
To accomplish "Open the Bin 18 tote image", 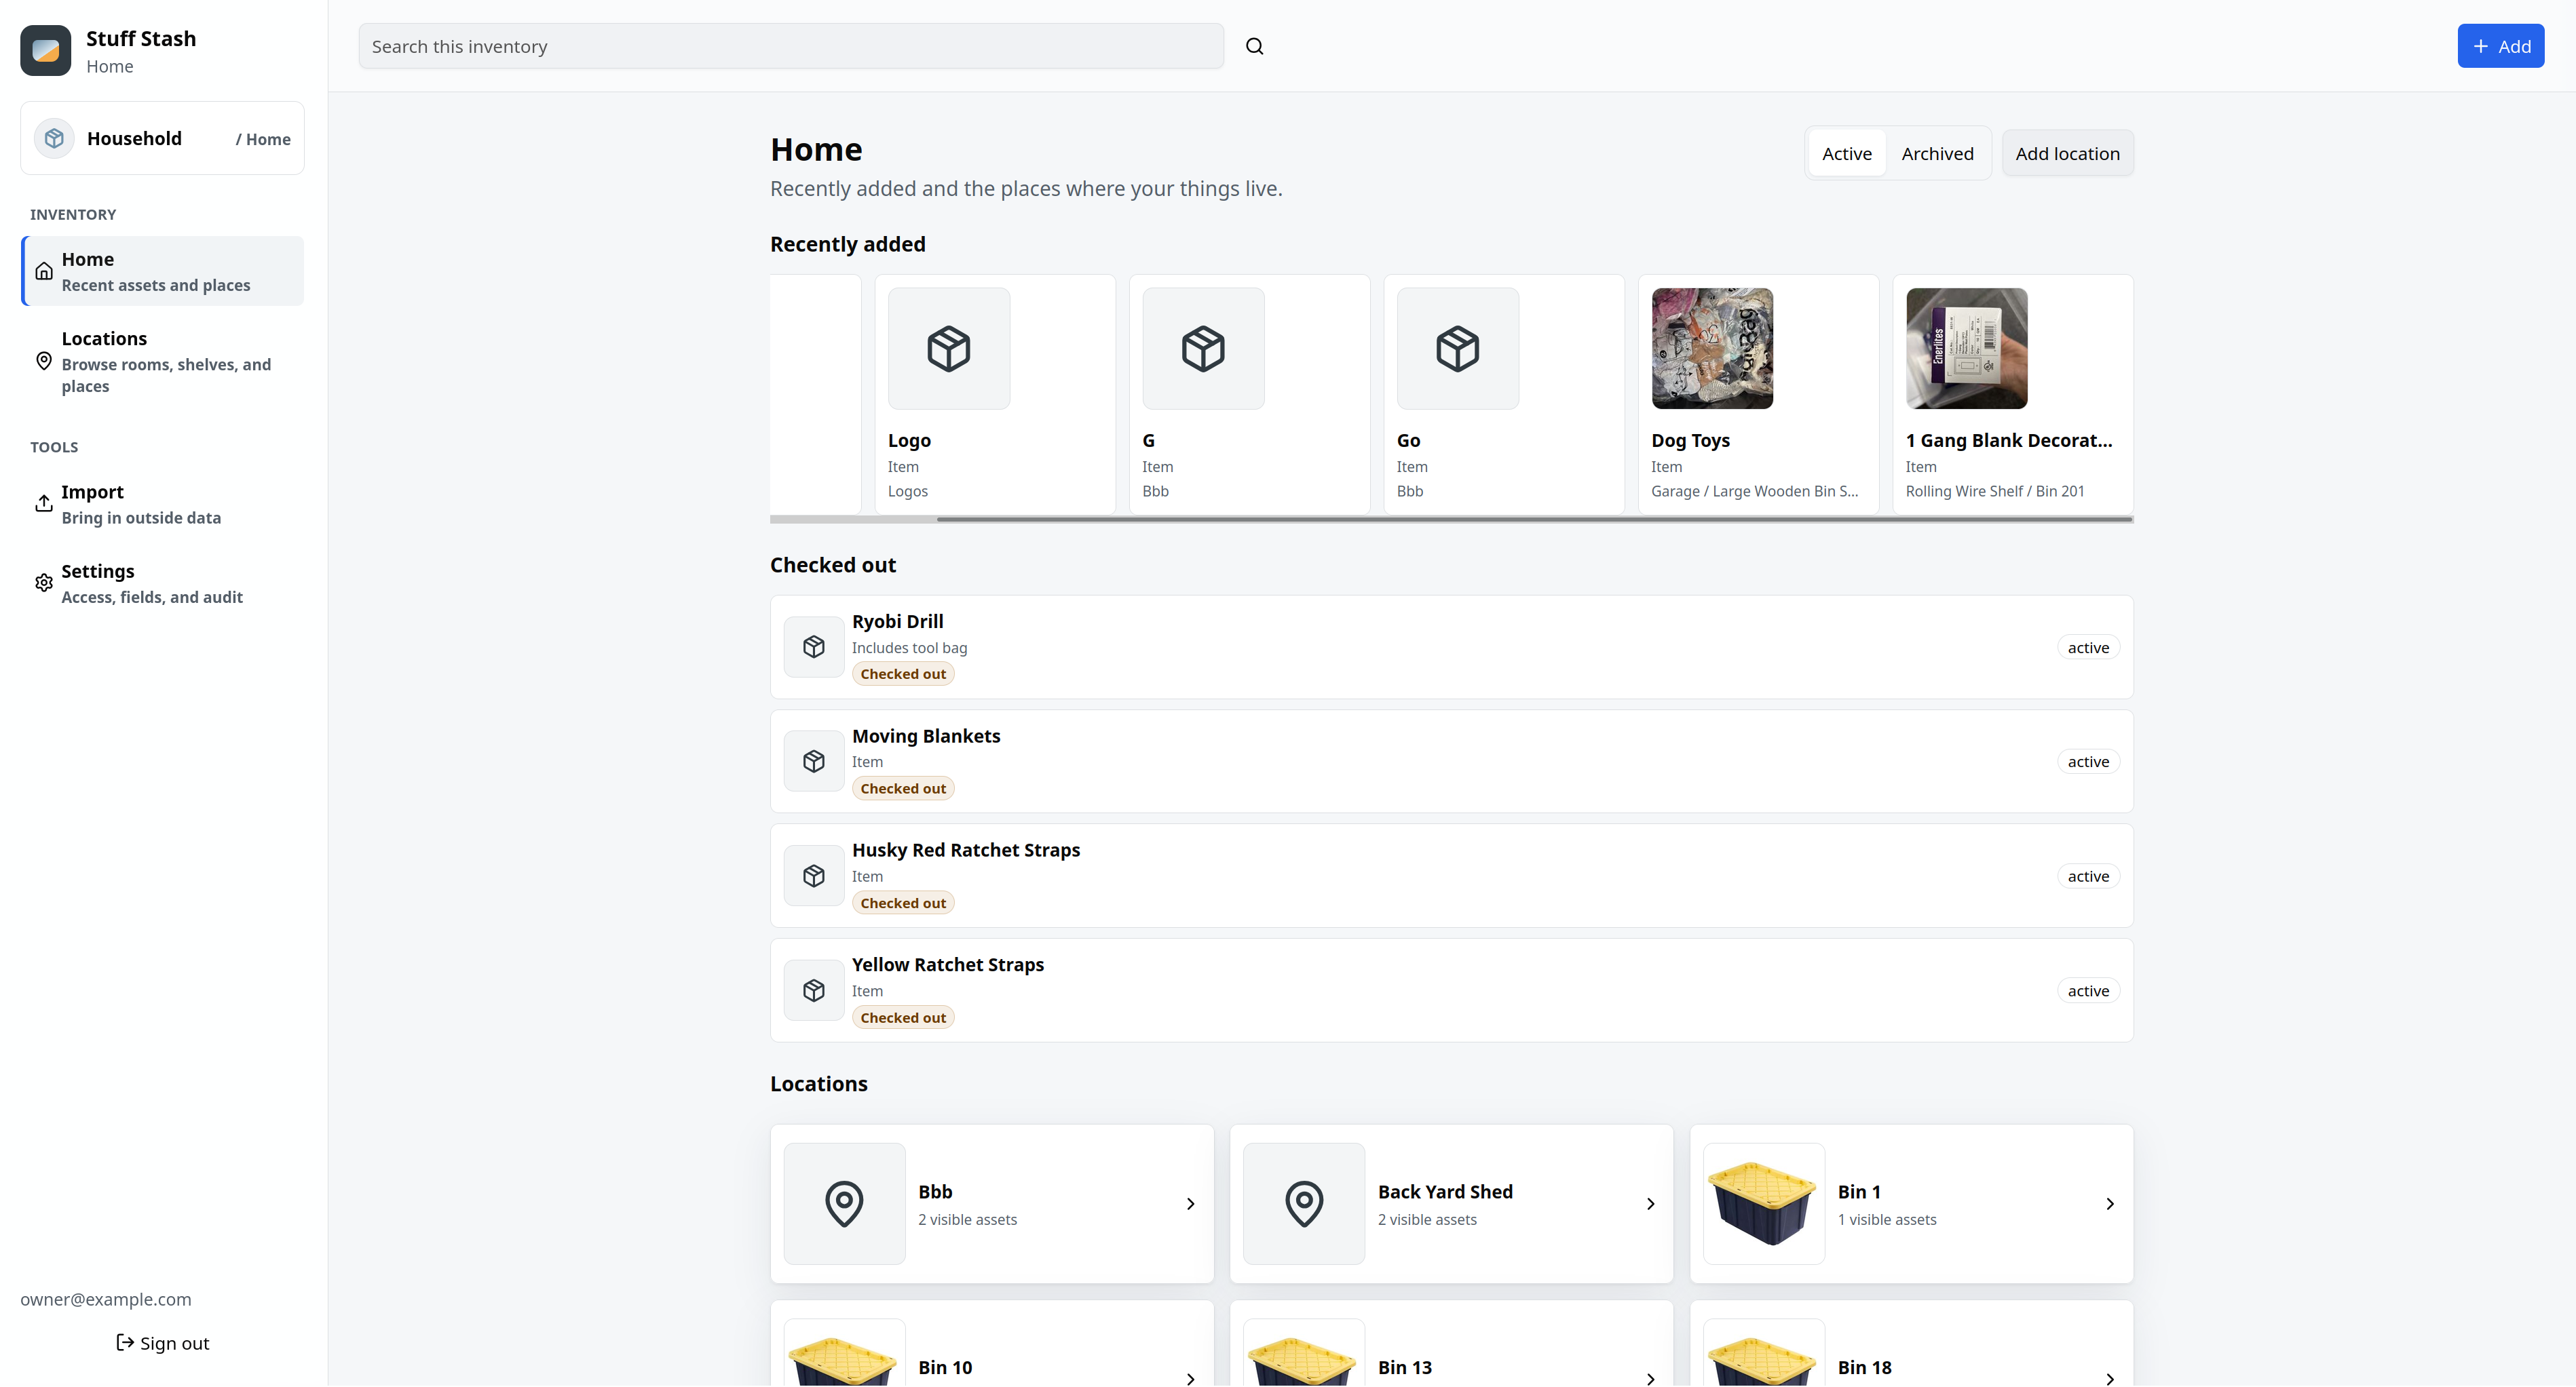I will pos(1764,1352).
